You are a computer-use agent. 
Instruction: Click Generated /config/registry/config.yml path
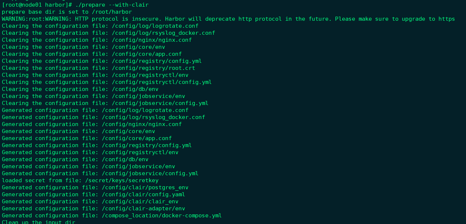[x=147, y=145]
